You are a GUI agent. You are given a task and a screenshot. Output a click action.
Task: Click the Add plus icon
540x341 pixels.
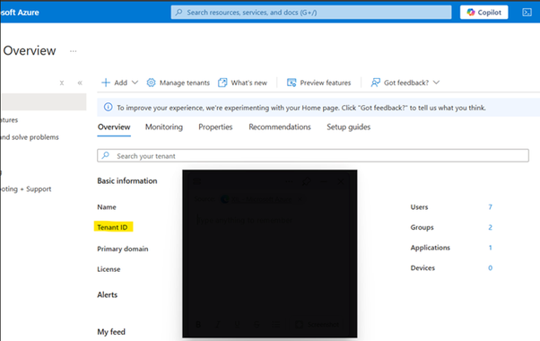tap(106, 83)
